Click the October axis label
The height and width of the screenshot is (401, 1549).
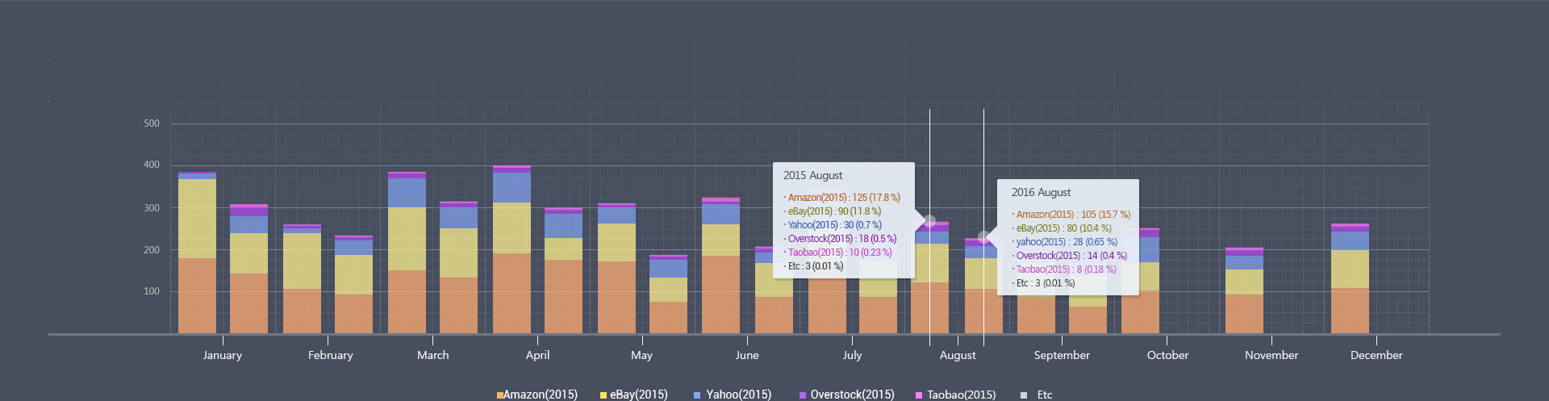click(x=1167, y=355)
